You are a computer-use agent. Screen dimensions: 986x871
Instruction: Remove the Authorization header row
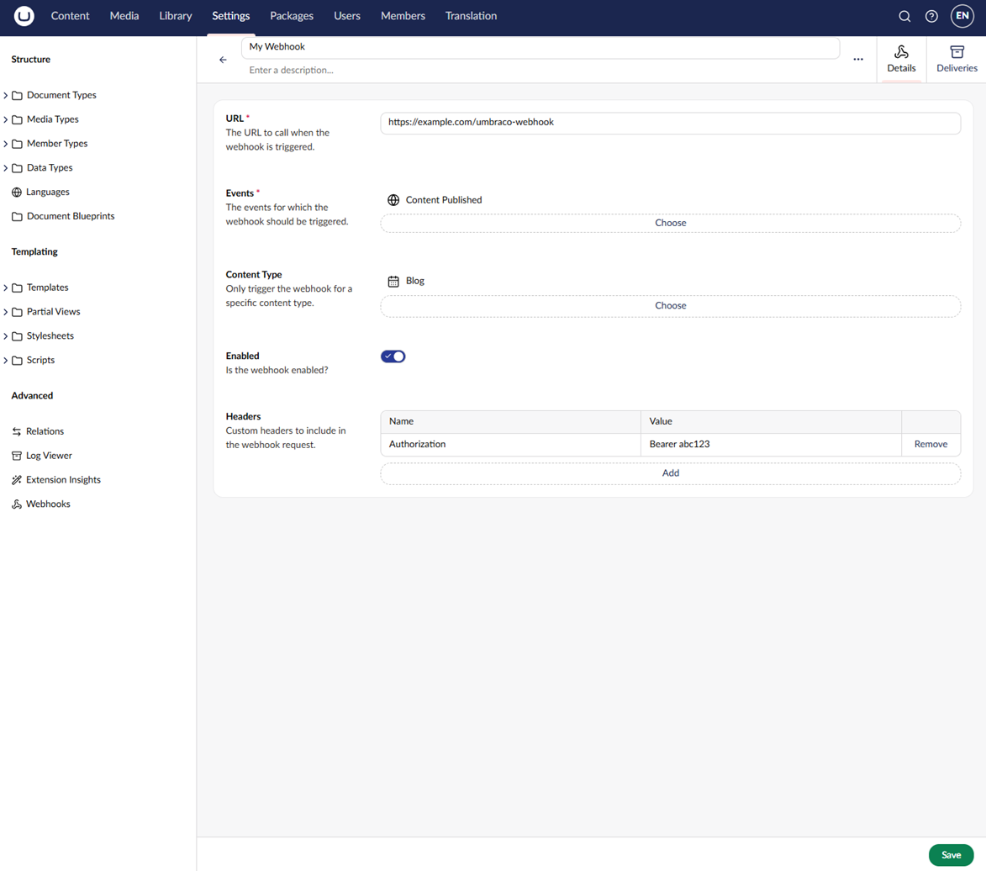(931, 444)
